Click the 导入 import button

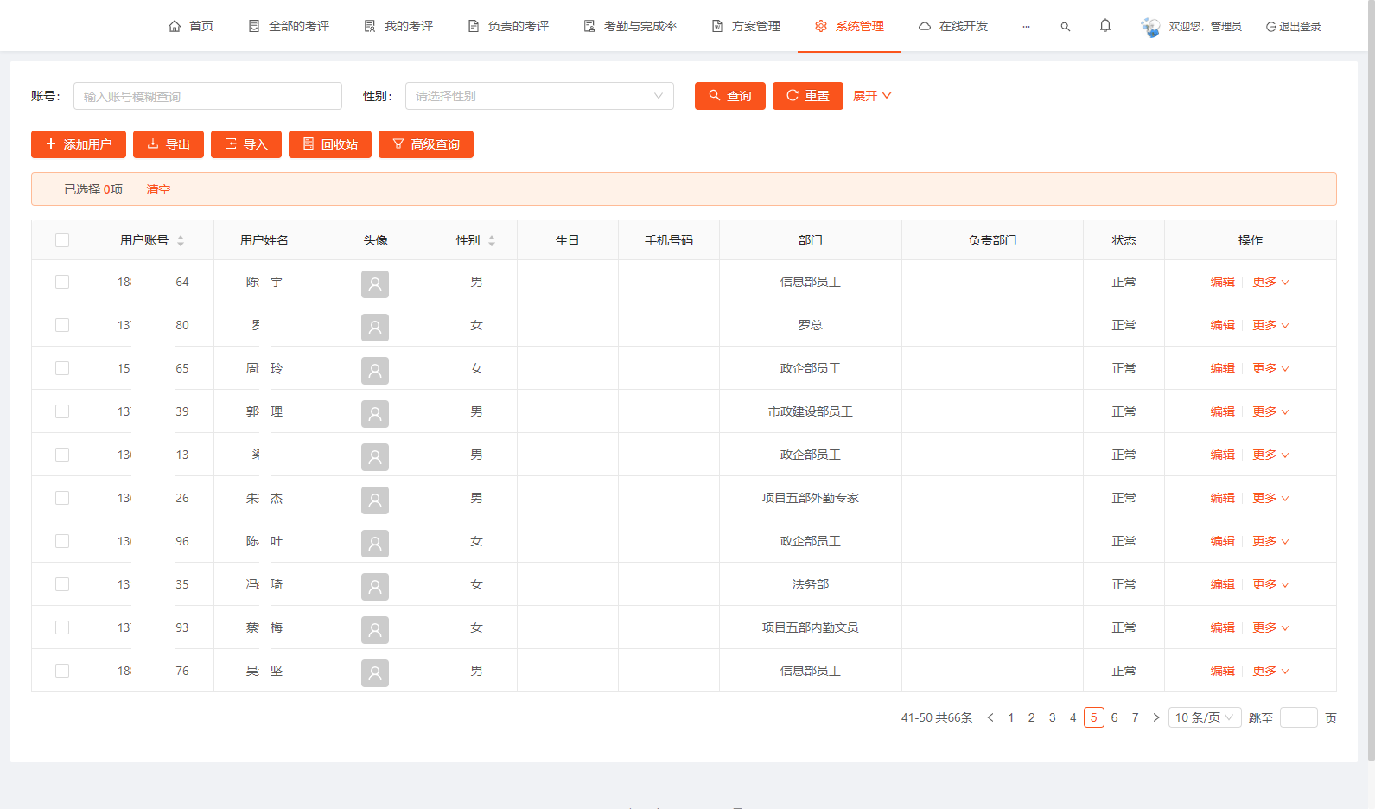click(245, 144)
